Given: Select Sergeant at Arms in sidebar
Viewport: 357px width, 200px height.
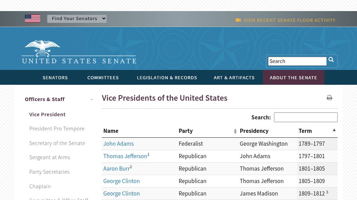Looking at the screenshot, I should click(50, 157).
